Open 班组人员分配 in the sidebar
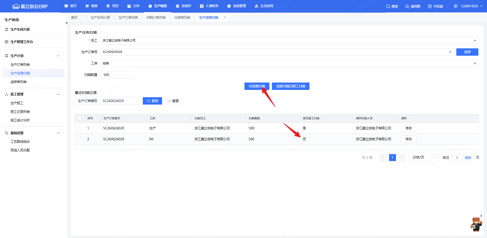The width and height of the screenshot is (487, 238). 20,150
